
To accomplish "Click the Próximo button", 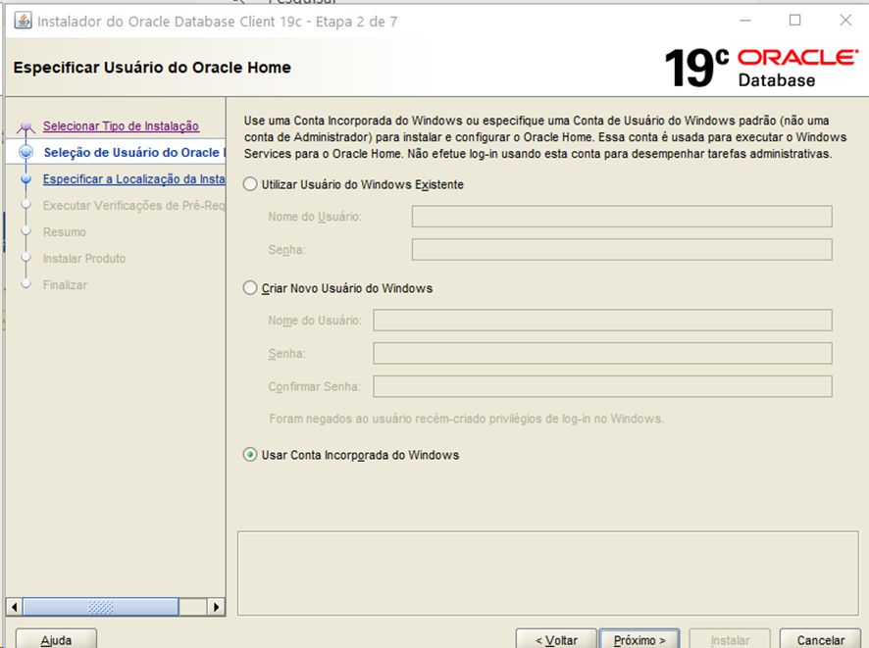I will pyautogui.click(x=639, y=640).
